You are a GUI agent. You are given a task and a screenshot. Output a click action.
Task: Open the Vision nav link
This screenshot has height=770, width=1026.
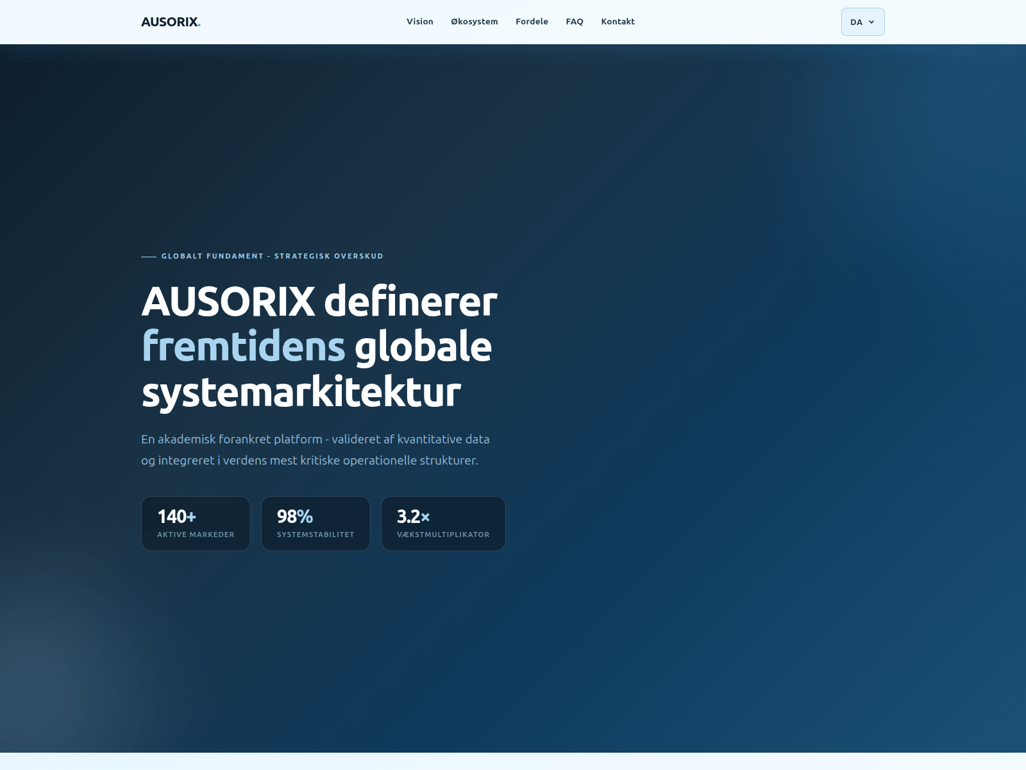pos(420,21)
